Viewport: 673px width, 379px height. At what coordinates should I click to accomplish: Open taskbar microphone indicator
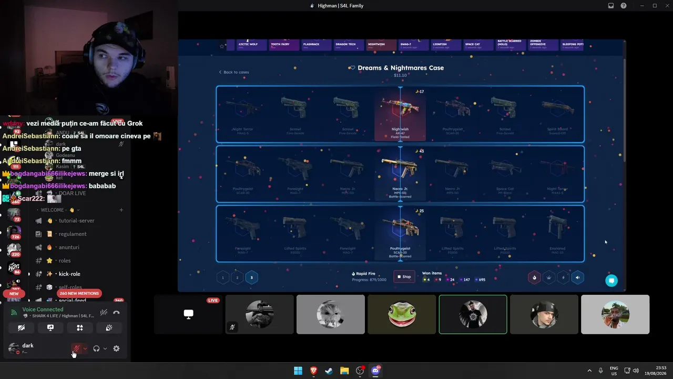(600, 371)
